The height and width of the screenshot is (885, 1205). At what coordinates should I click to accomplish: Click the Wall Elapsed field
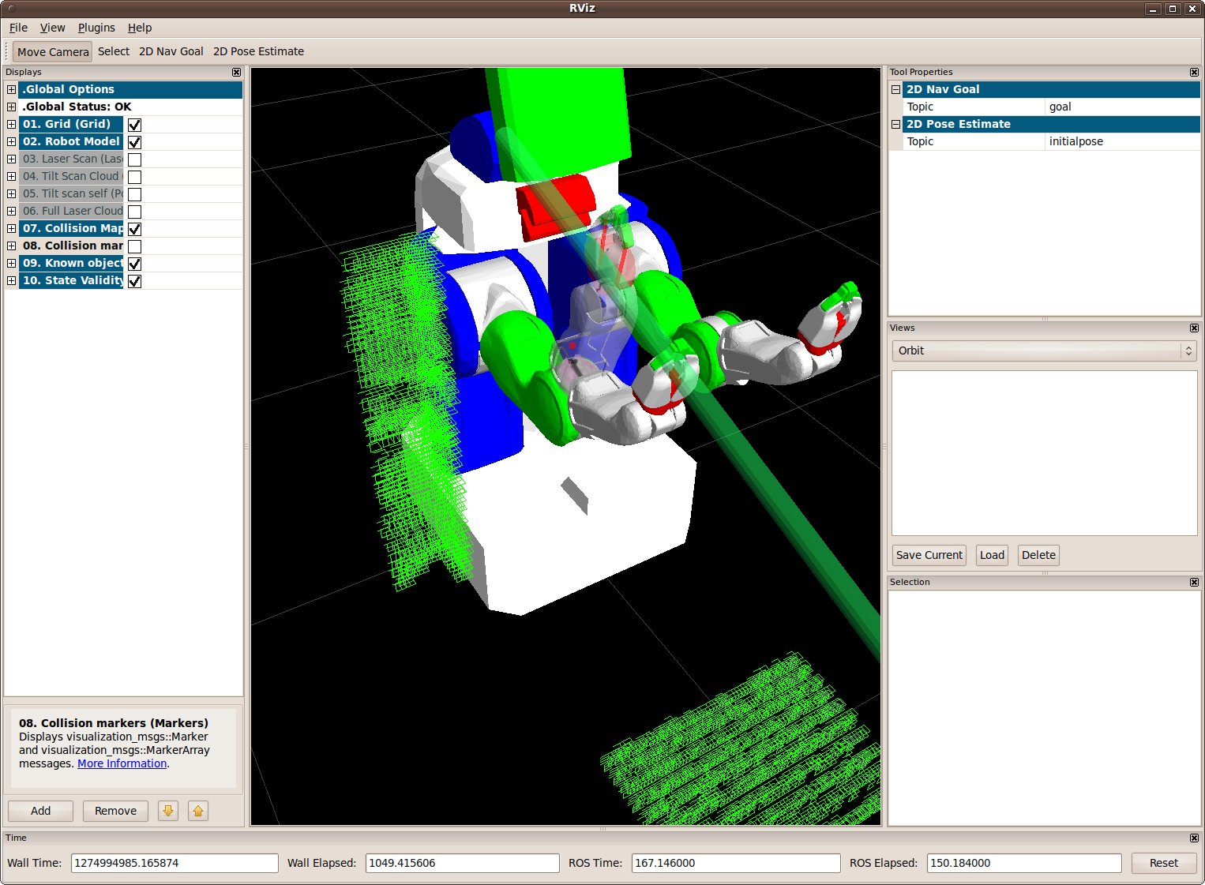click(462, 863)
